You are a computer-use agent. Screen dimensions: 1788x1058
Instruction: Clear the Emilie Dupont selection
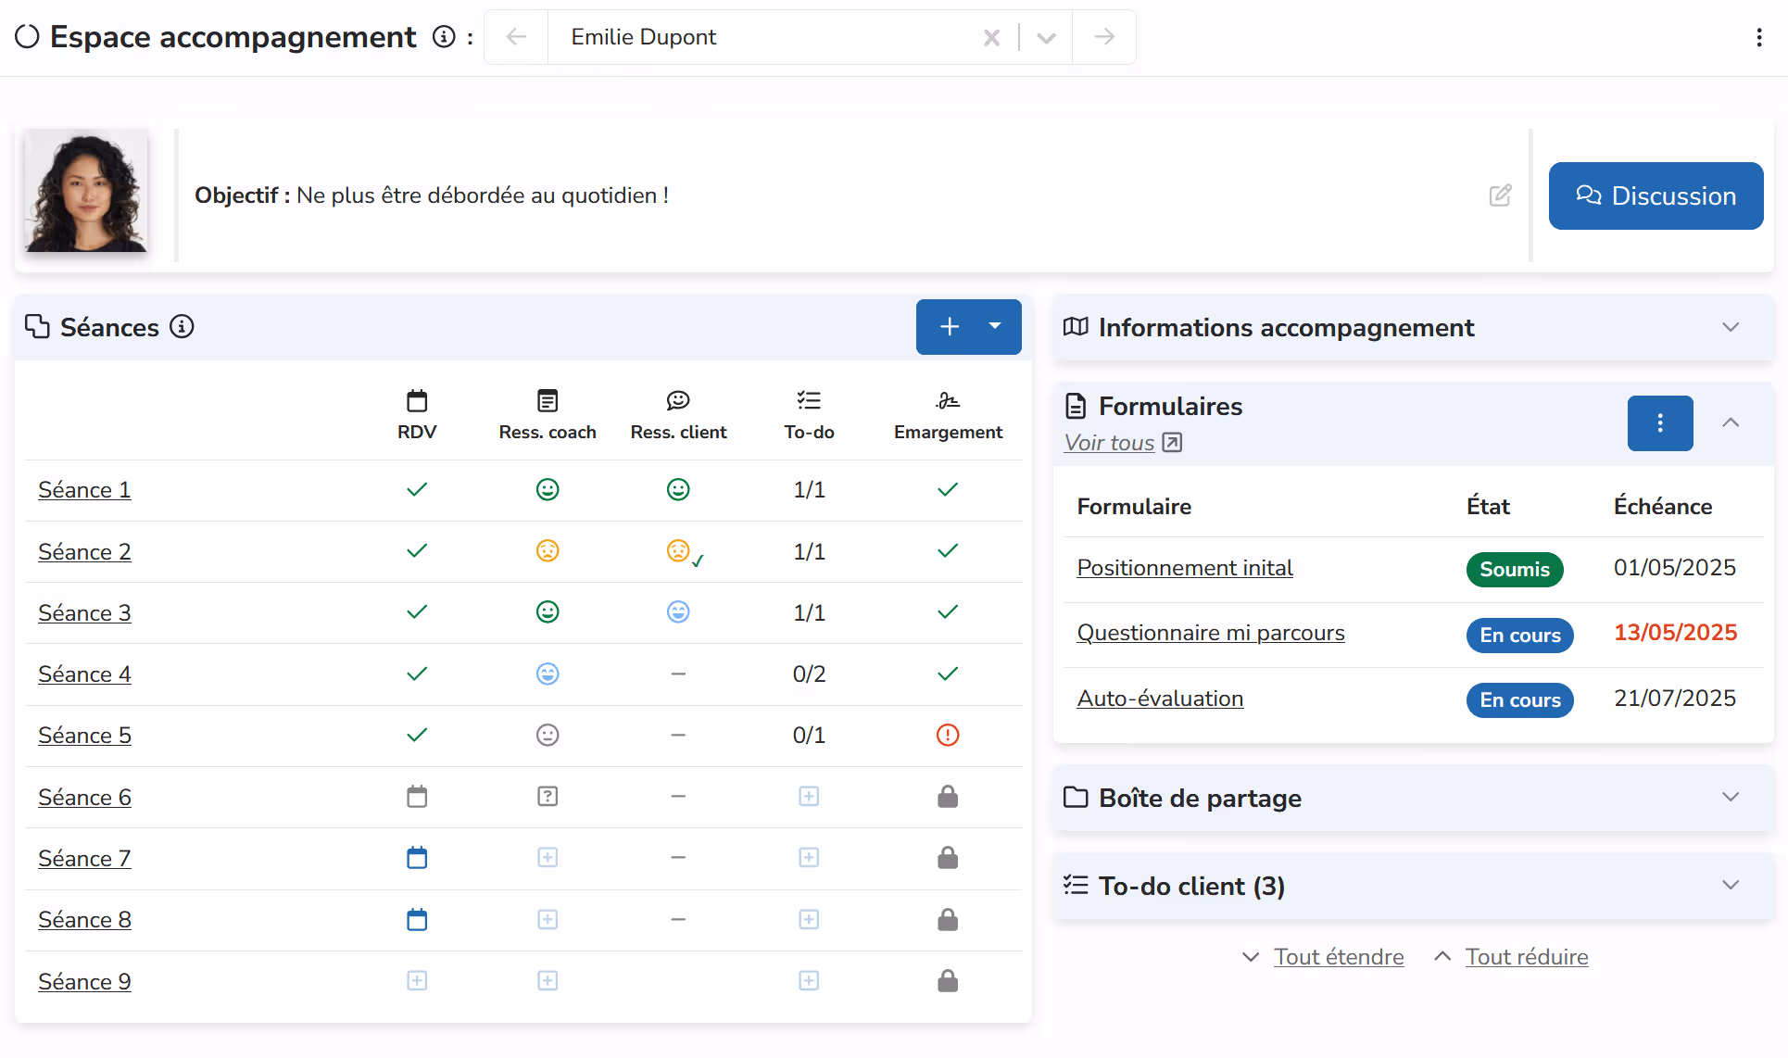pyautogui.click(x=991, y=38)
